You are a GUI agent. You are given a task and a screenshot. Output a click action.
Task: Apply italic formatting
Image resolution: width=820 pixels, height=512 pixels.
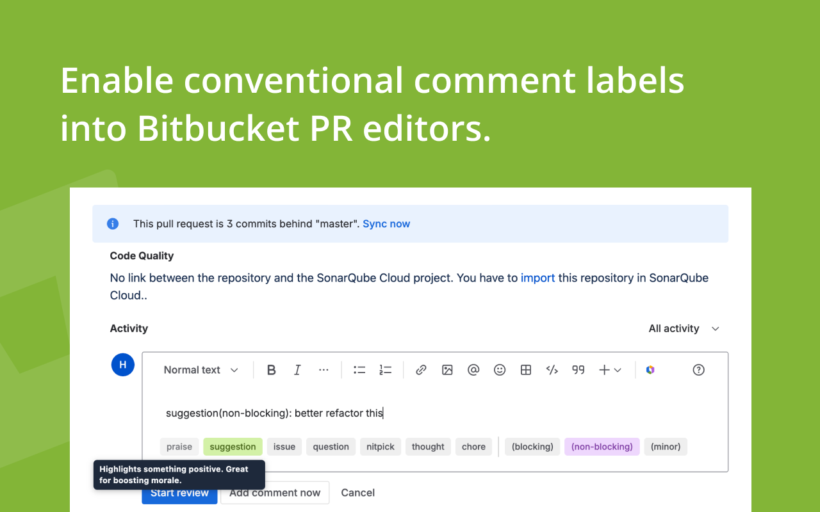(297, 369)
